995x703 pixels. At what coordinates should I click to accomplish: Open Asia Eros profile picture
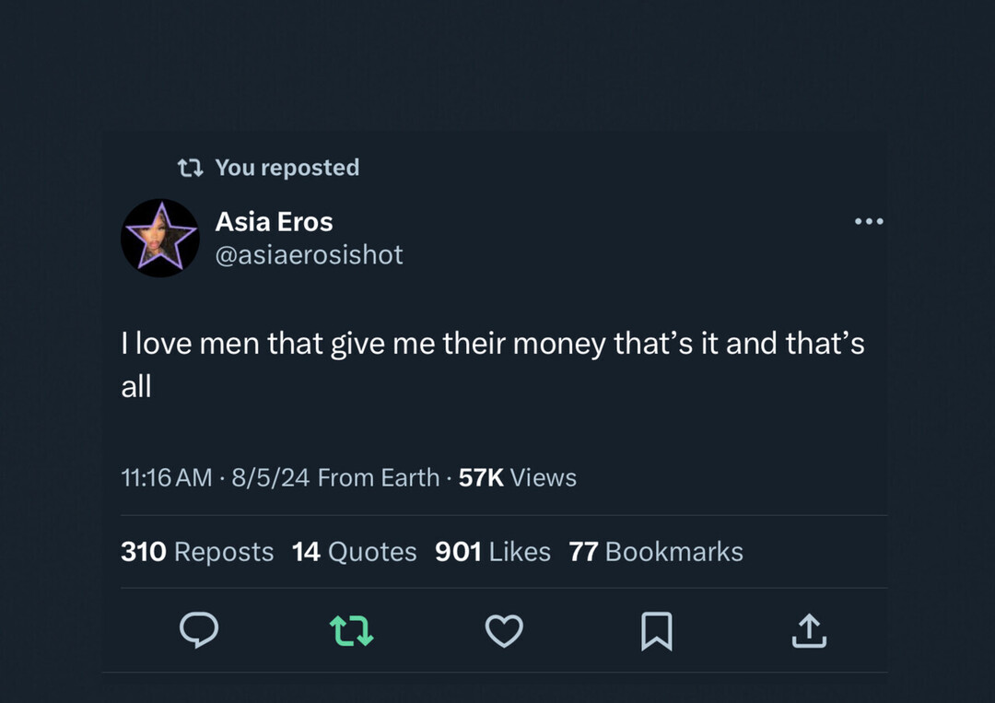pyautogui.click(x=160, y=238)
